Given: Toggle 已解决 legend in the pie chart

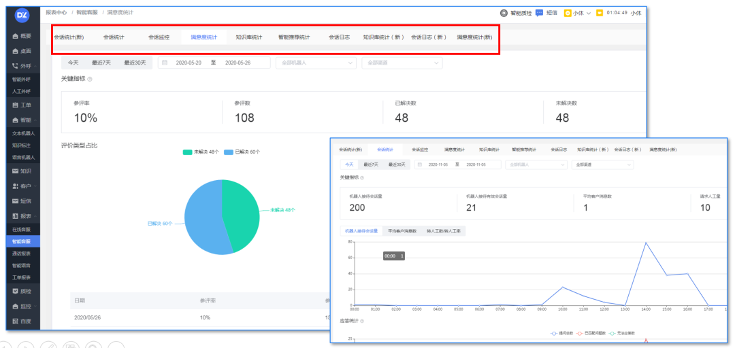Looking at the screenshot, I should pos(242,152).
